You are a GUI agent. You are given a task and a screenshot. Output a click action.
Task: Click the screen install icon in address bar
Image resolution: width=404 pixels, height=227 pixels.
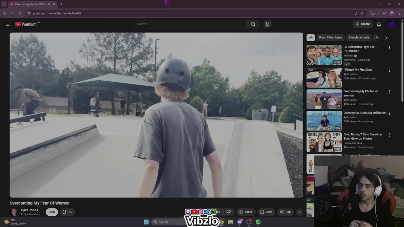(355, 13)
